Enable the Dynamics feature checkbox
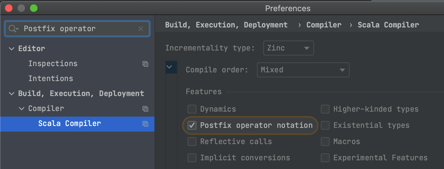Viewport: 444px width, 169px height. pos(192,109)
